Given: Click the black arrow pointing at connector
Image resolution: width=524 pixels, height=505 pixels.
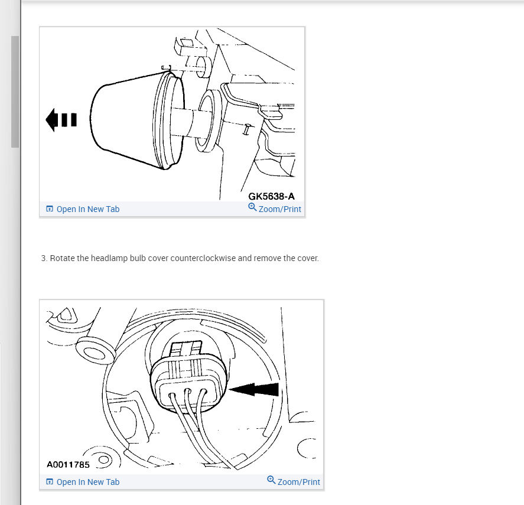Looking at the screenshot, I should (x=253, y=389).
